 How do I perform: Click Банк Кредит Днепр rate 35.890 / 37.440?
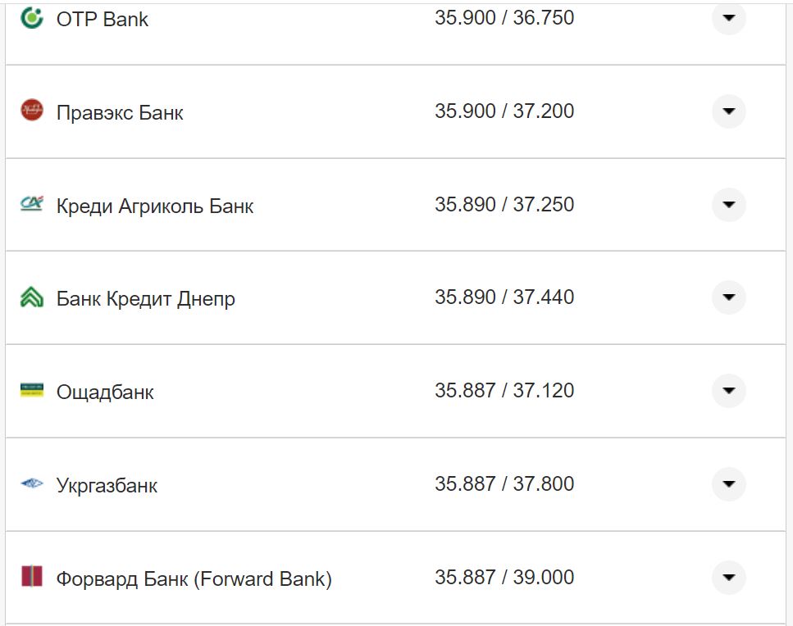tap(504, 297)
